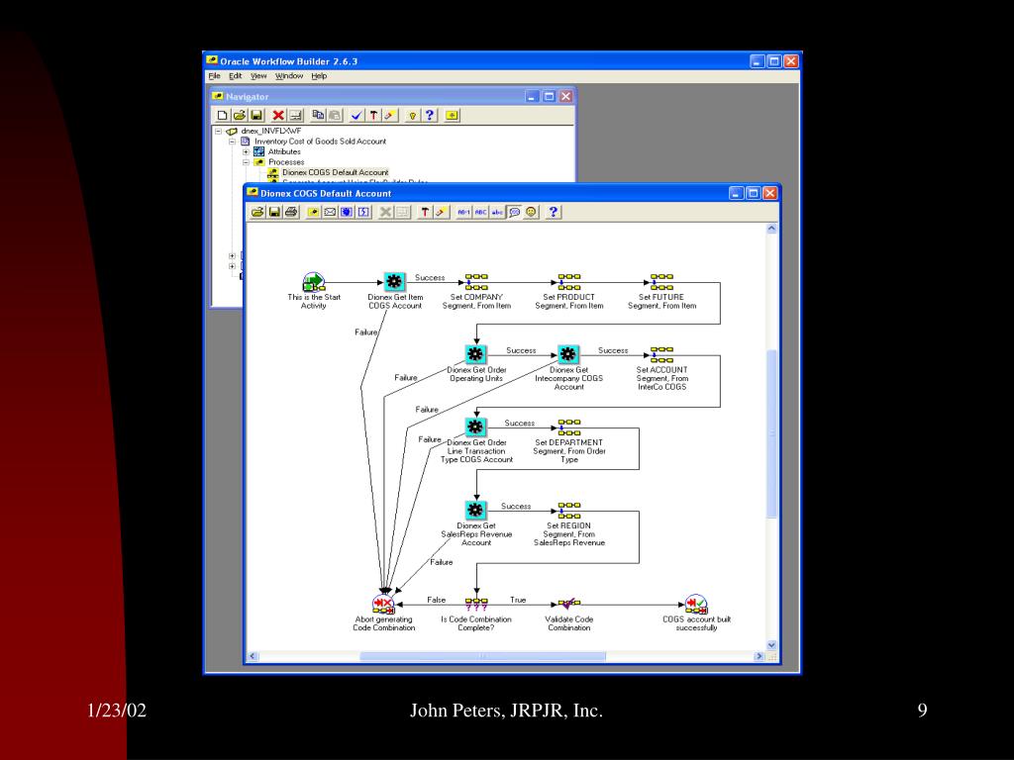This screenshot has height=760, width=1014.
Task: Click Open folder icon in Navigator toolbar
Action: click(240, 115)
